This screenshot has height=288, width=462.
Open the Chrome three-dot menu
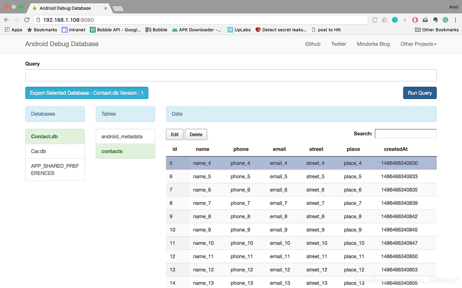pos(455,20)
